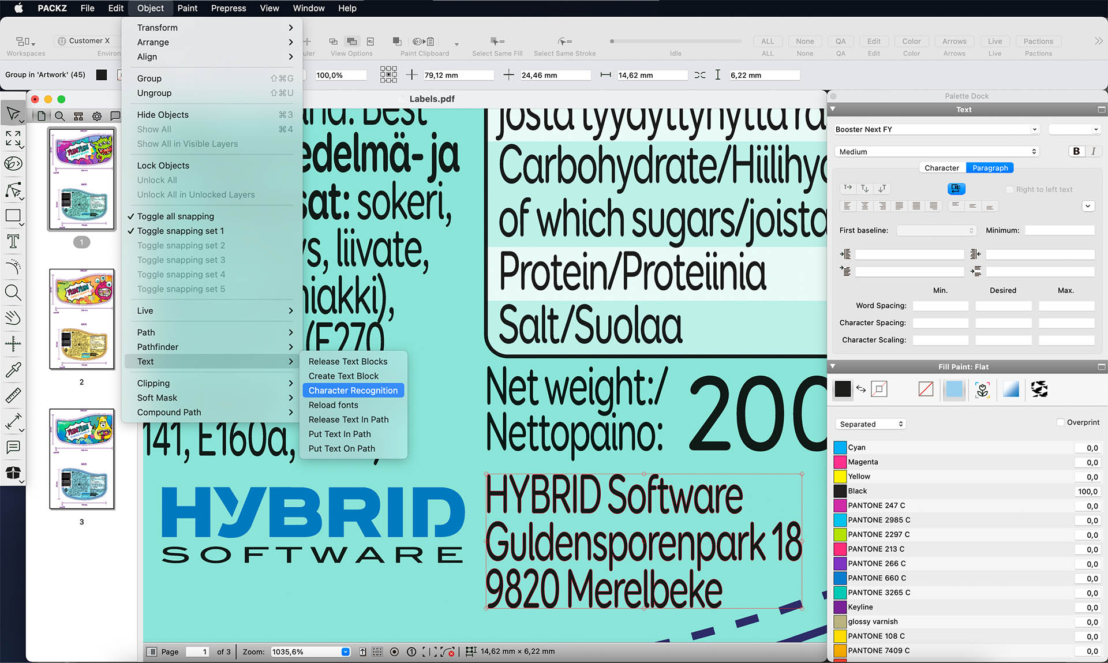1108x663 pixels.
Task: Select the crosshair guides tool
Action: click(x=13, y=344)
